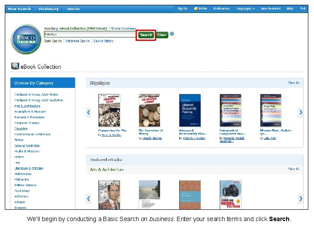Browse History category
Screen dimensions: 314x235
pos(19,157)
